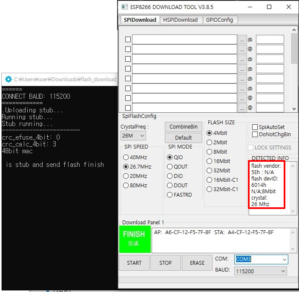The width and height of the screenshot is (299, 292).
Task: Switch to the HSPIDownload tab
Action: (x=181, y=20)
